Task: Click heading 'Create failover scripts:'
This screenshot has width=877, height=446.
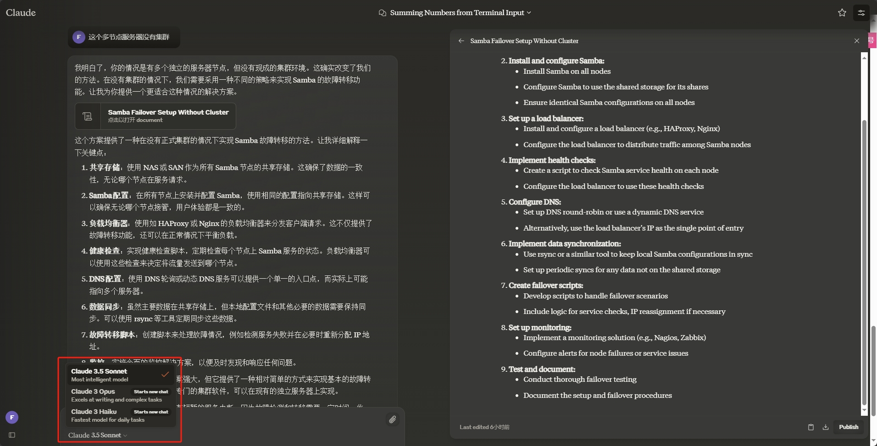Action: [x=545, y=285]
